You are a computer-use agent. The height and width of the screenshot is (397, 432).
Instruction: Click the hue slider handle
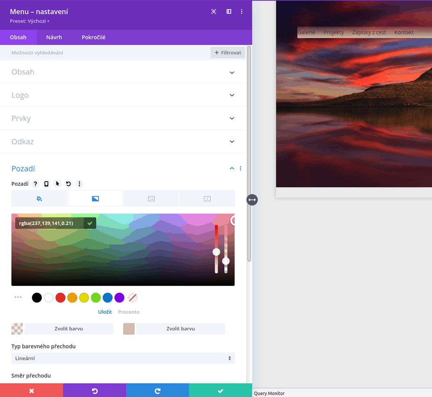[216, 252]
